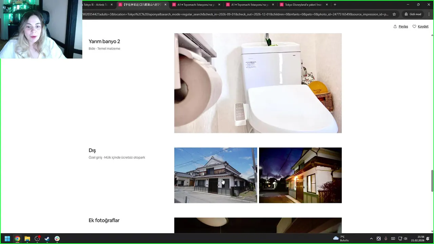Click the address bar URL
Viewport: 434px width, 244px height.
coord(236,14)
